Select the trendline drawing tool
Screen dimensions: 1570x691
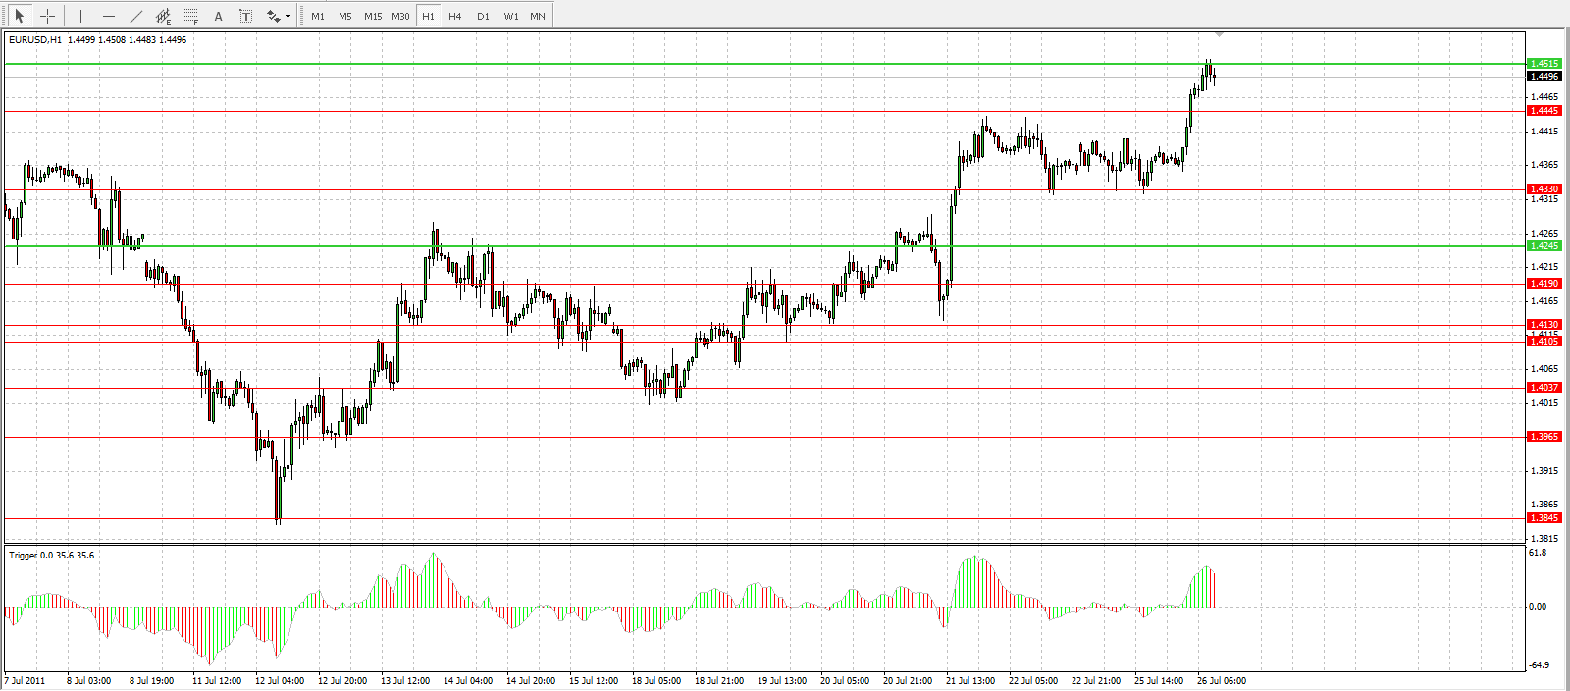[x=136, y=16]
